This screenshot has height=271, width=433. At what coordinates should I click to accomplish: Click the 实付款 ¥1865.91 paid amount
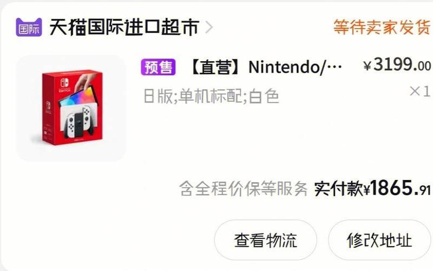tap(372, 188)
